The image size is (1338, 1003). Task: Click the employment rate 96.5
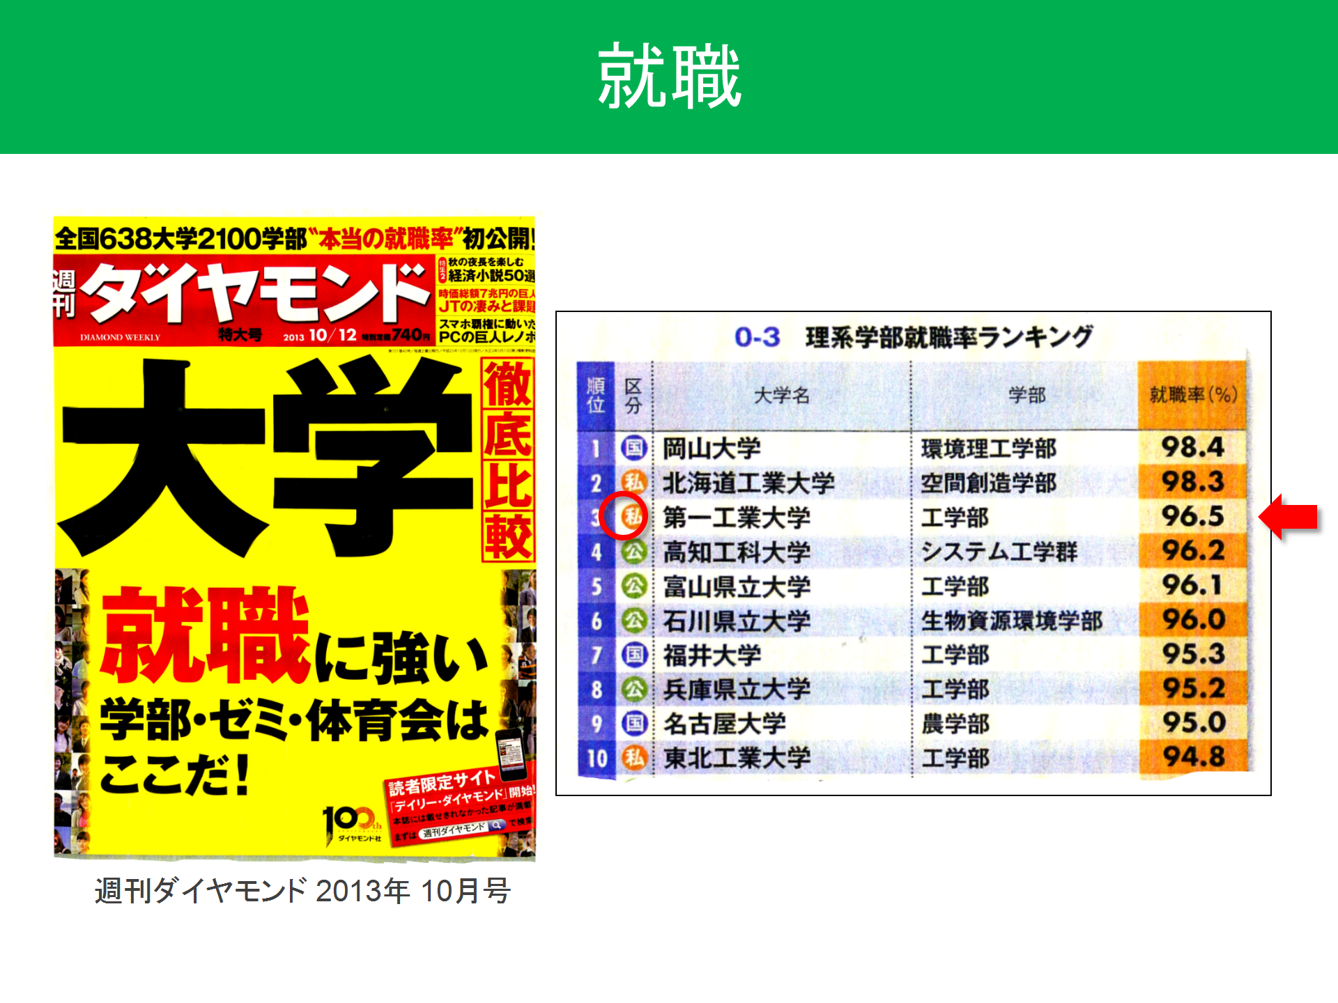click(x=1192, y=516)
